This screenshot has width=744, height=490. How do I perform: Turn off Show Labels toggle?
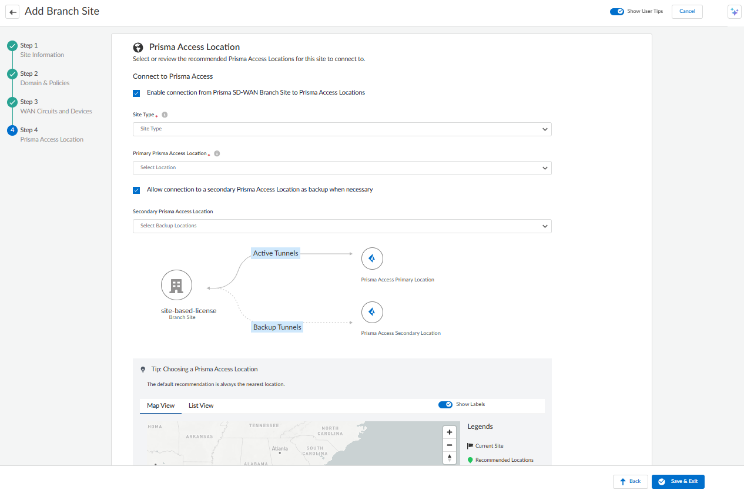click(445, 404)
